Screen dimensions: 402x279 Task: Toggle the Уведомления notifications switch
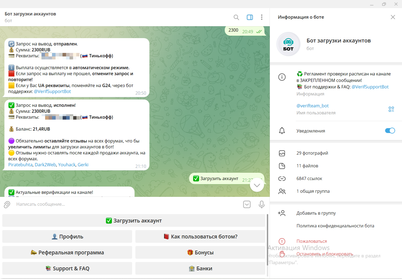pos(390,131)
